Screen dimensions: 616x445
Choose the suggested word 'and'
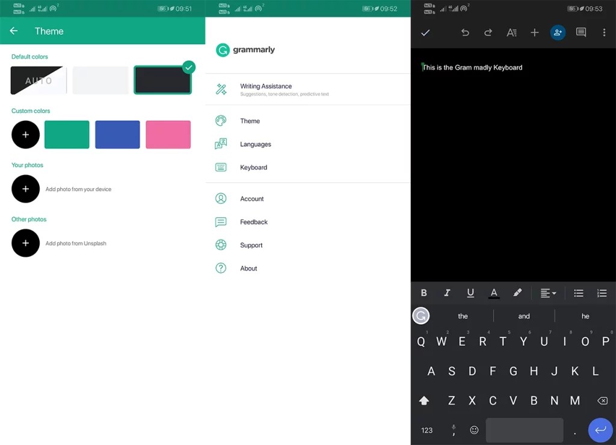click(x=523, y=316)
